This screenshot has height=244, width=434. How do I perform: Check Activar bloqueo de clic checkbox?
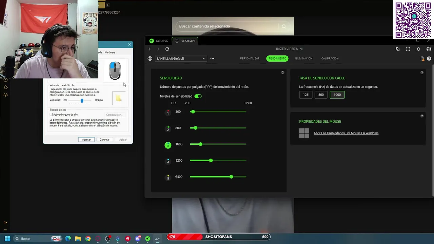(x=51, y=115)
